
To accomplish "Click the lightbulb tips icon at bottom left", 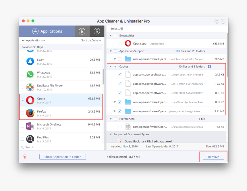I will click(25, 157).
